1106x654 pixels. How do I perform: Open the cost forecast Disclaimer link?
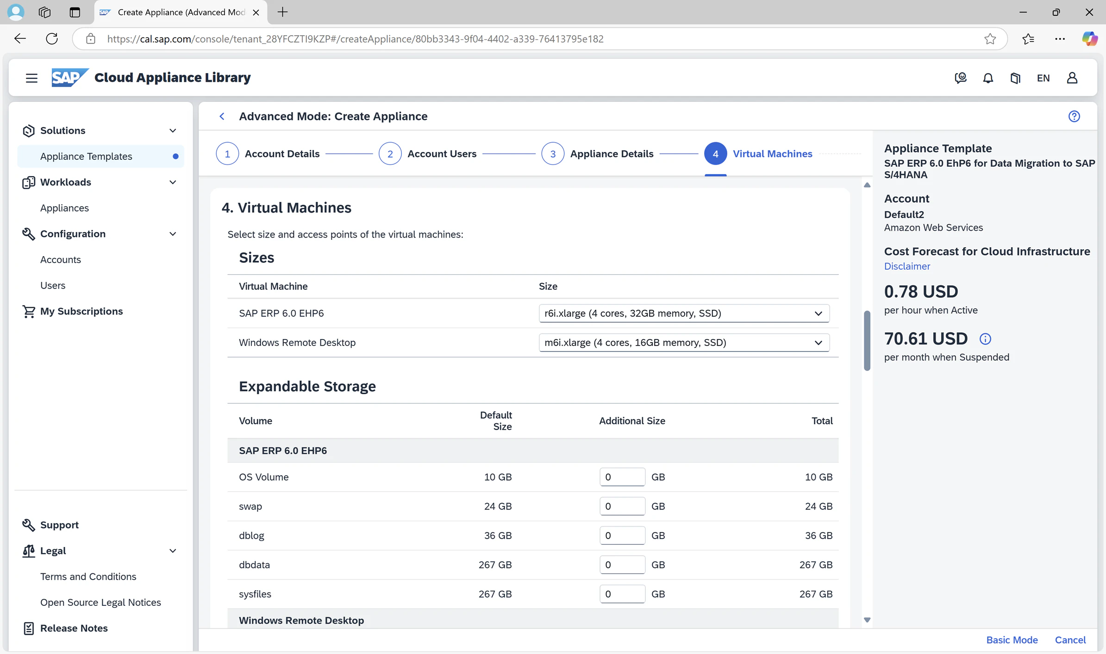[x=907, y=266]
